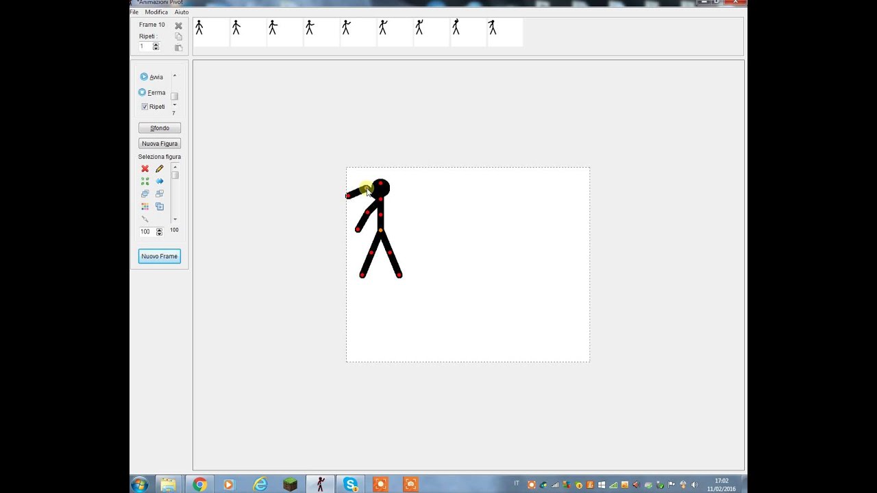877x493 pixels.
Task: Open the Sfondo background button
Action: coord(160,128)
